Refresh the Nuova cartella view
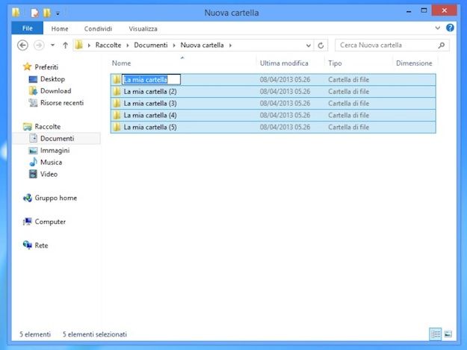Screen dimensions: 467x350 (321, 46)
